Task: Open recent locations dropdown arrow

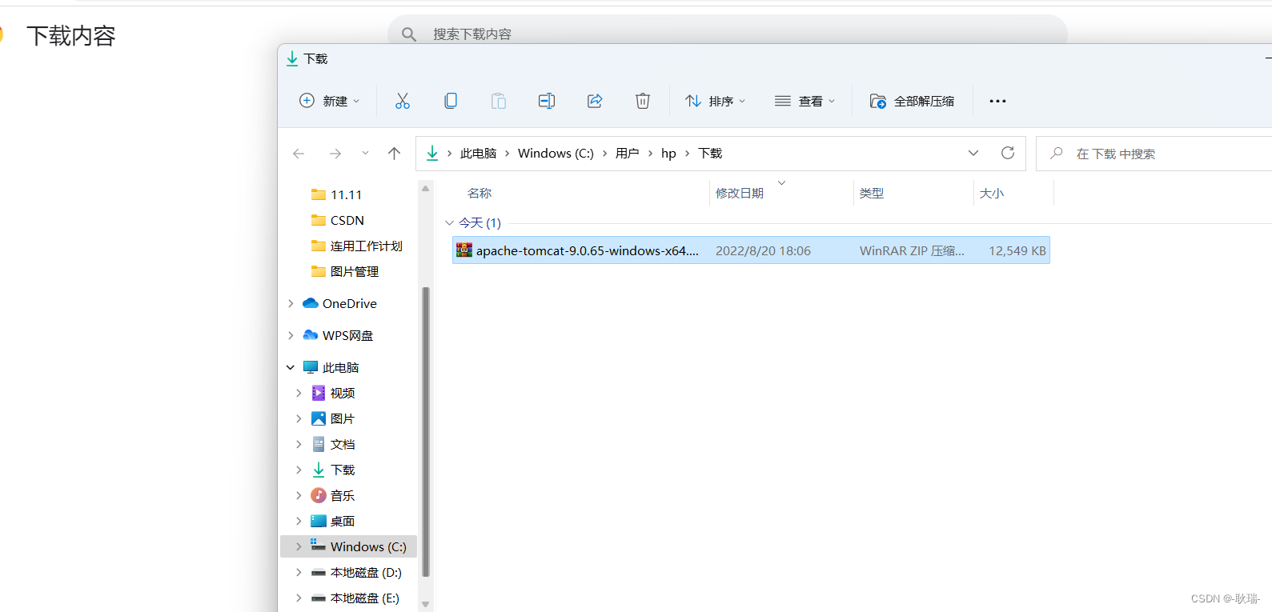Action: point(365,153)
